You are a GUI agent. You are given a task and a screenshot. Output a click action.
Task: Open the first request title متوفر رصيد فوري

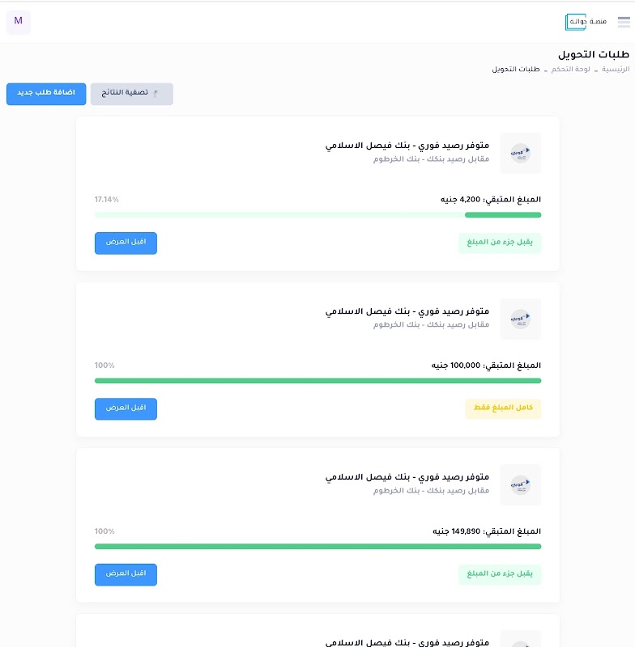(407, 146)
